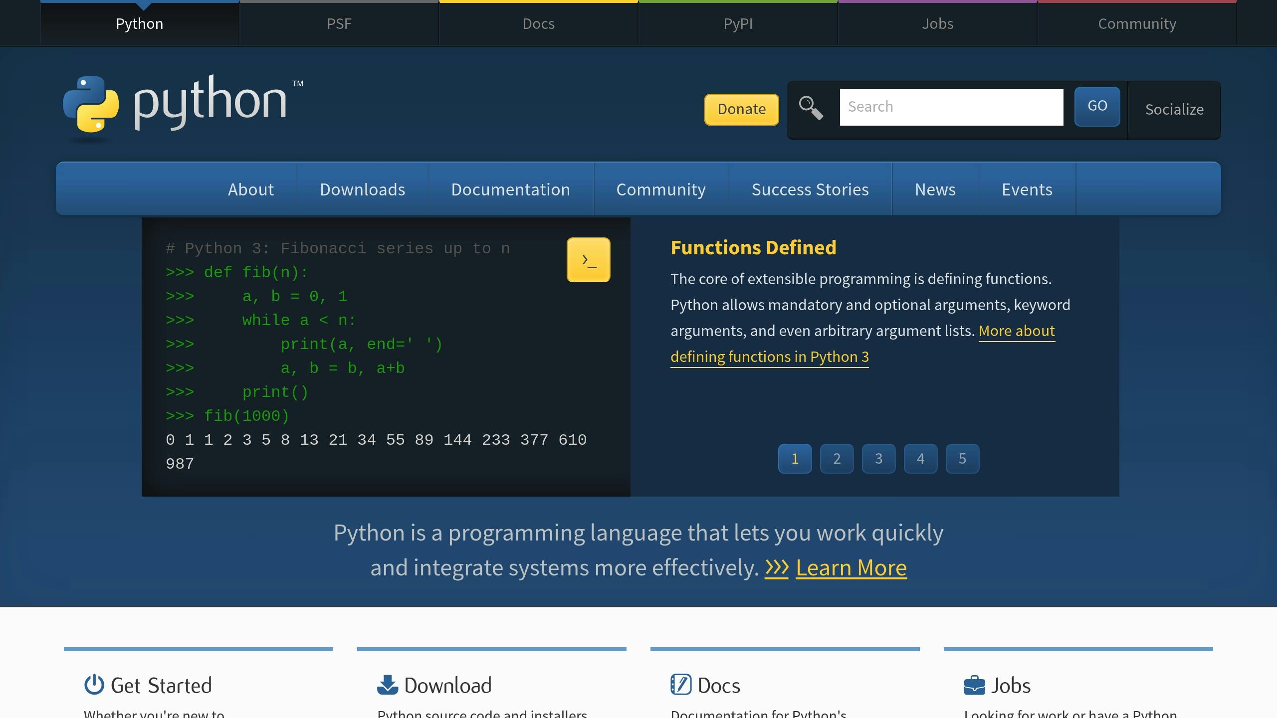Open the PyPI section

(738, 23)
